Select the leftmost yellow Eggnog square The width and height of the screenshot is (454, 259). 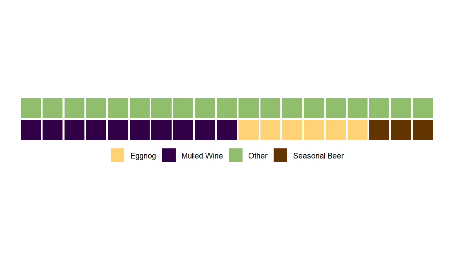(249, 130)
